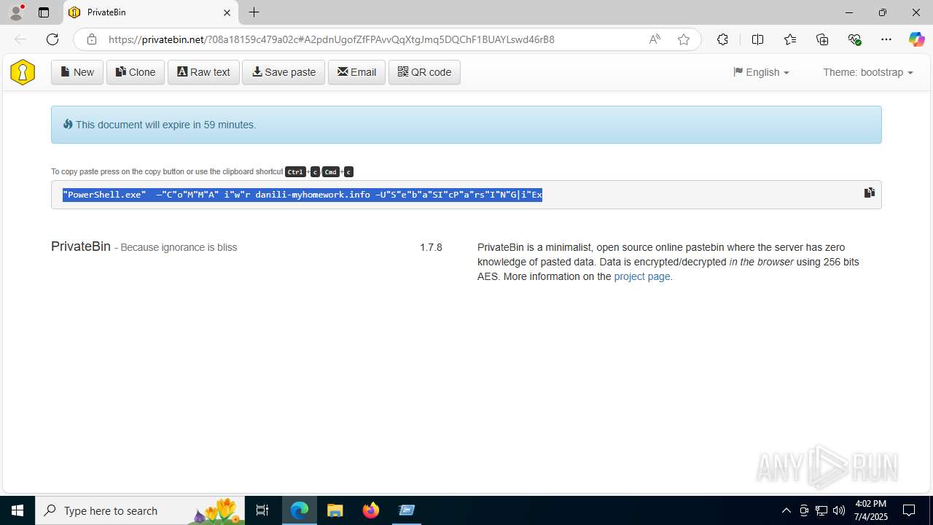Click the browser back arrow
933x525 pixels.
click(x=20, y=39)
